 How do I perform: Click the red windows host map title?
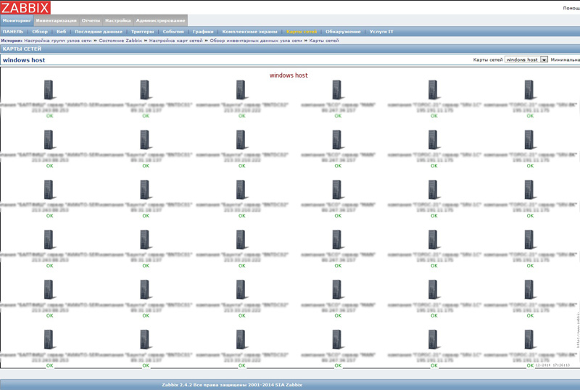click(x=289, y=75)
